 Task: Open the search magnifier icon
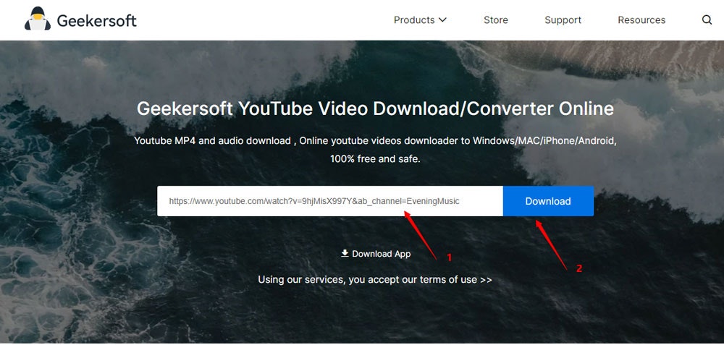click(x=707, y=20)
